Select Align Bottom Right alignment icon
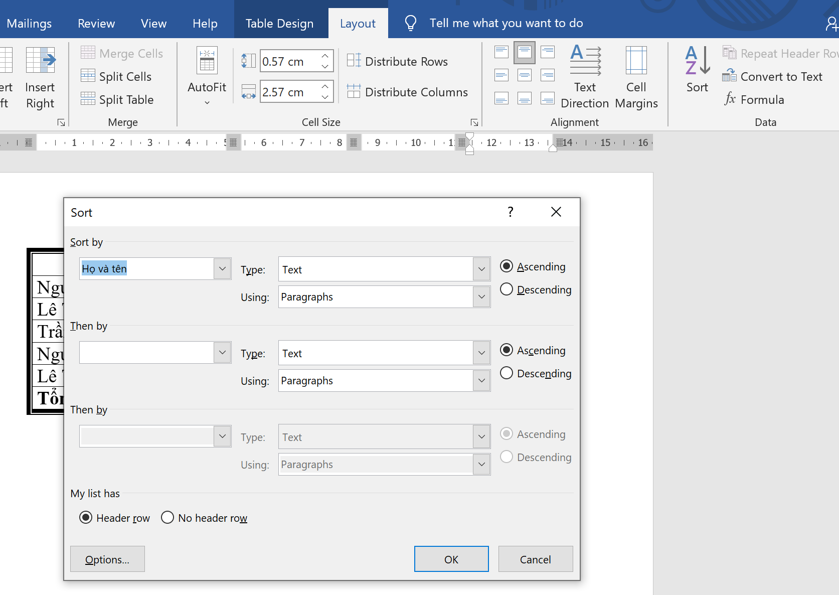839x595 pixels. point(548,98)
